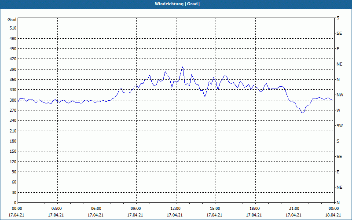Screen dimensions: 352x220
Task: Pick the 90 value on the y-axis
Action: (15, 172)
